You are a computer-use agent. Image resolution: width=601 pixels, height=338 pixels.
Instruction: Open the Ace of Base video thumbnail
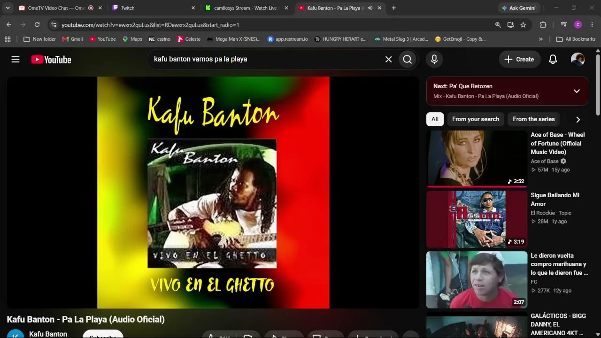pos(477,159)
